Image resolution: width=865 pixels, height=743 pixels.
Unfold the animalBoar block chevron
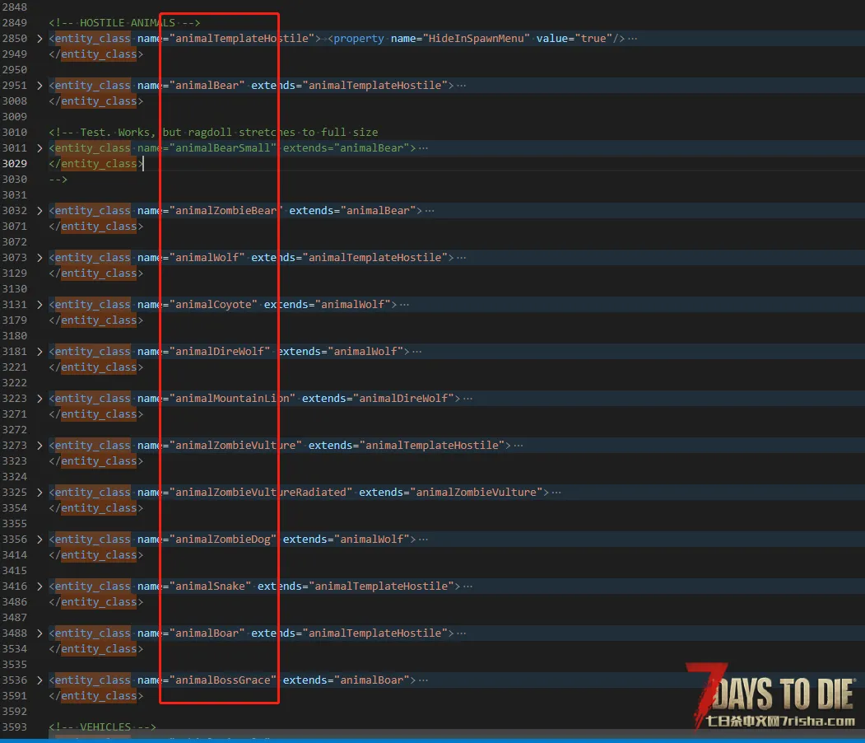point(39,633)
